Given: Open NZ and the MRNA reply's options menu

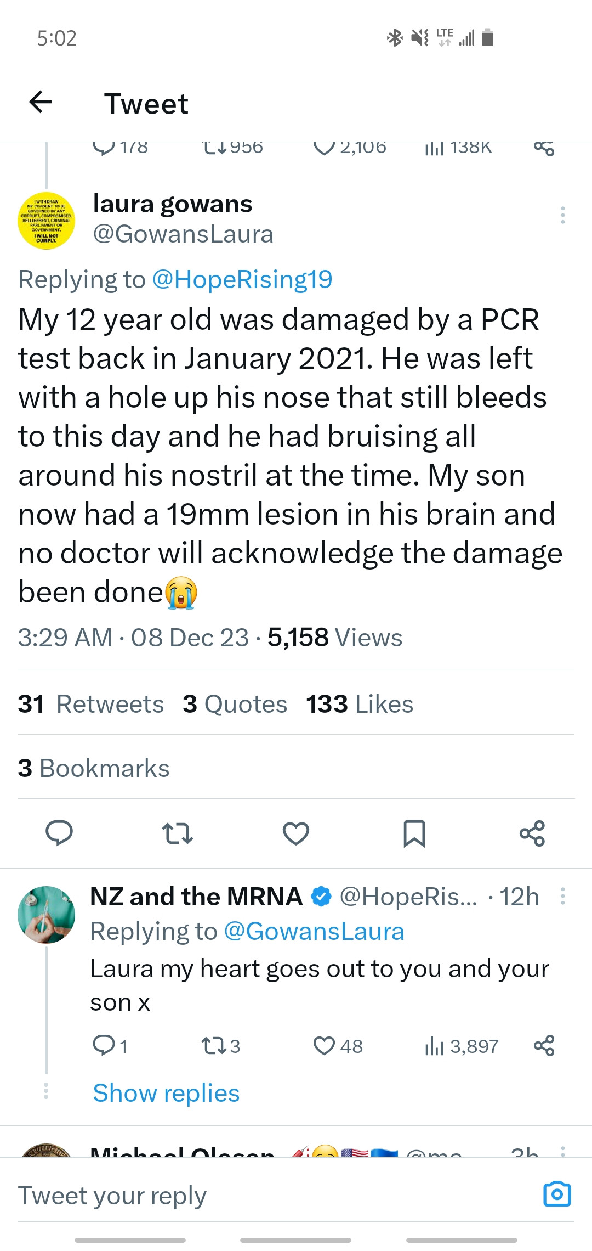Looking at the screenshot, I should click(562, 897).
